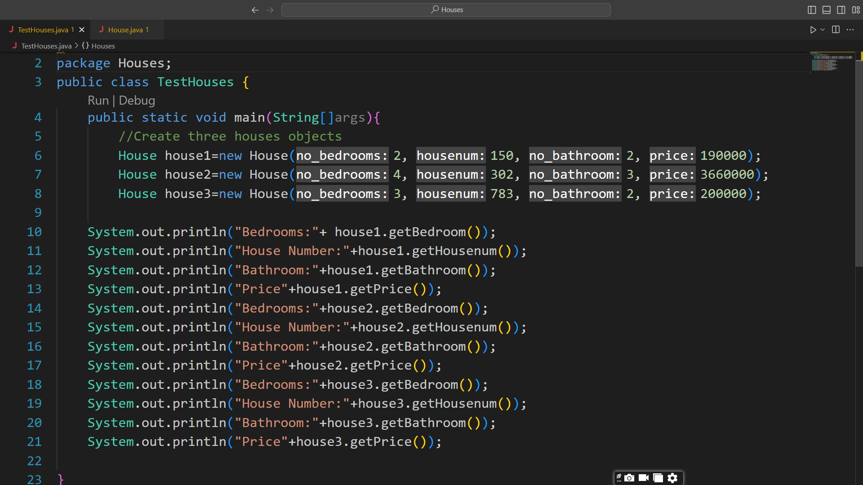Go back with the left arrow
The image size is (863, 485).
pyautogui.click(x=255, y=10)
